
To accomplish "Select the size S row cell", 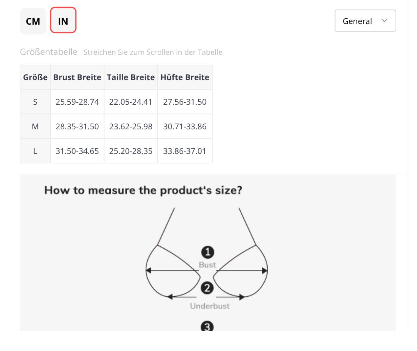I will point(35,102).
